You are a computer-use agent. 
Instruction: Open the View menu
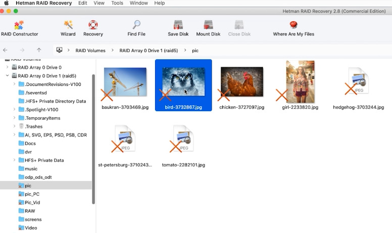click(99, 3)
